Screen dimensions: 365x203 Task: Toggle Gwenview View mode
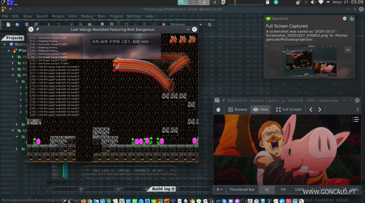[x=261, y=109]
